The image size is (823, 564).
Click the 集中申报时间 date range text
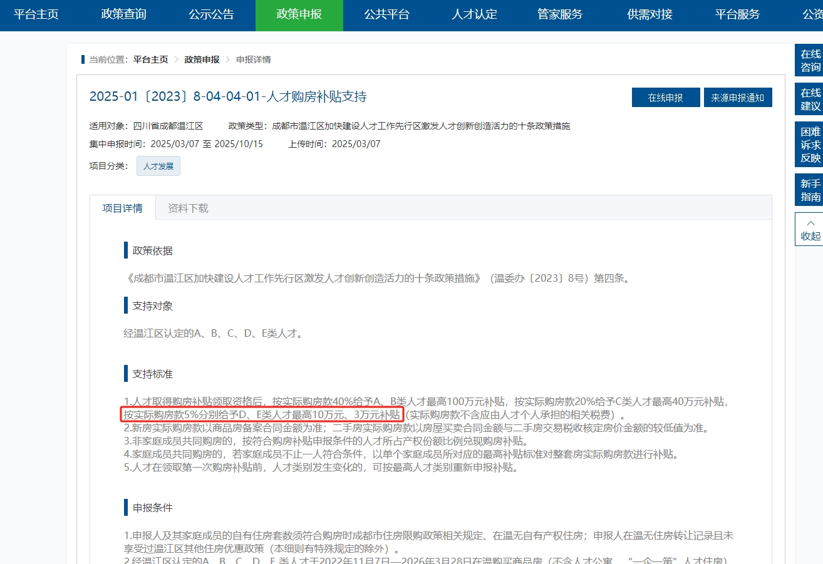(177, 144)
